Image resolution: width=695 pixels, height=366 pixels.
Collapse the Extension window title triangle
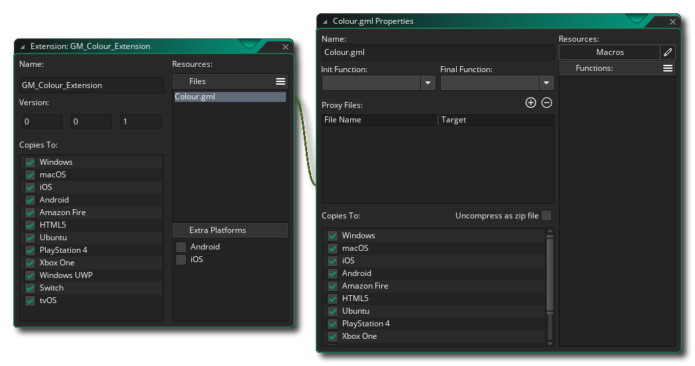[23, 47]
